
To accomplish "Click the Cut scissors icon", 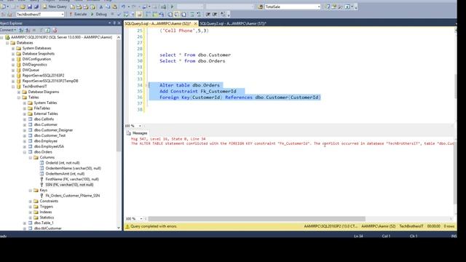I will pos(101,7).
